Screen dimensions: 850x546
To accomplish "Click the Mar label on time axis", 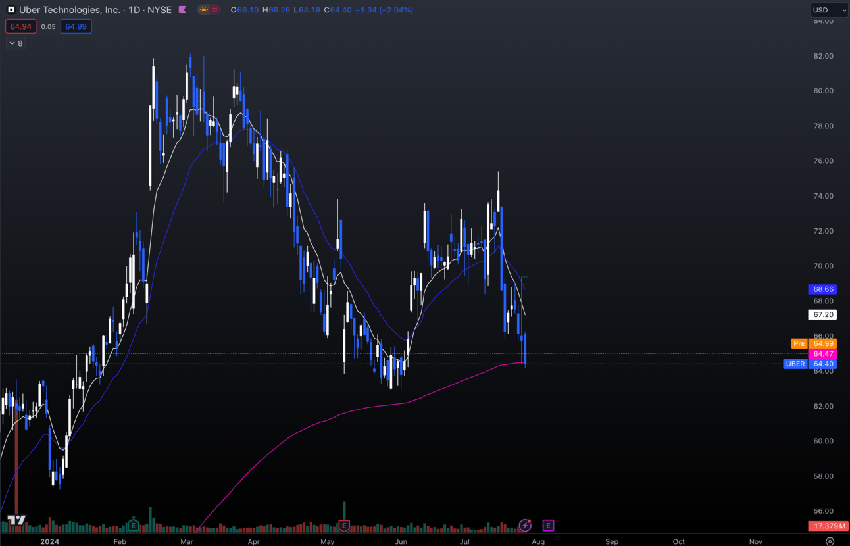I will coord(187,542).
